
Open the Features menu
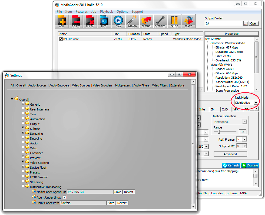tap(82, 12)
